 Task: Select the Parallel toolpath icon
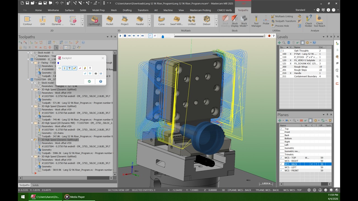140,21
